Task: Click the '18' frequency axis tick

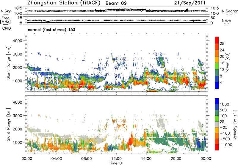Action: [x=20, y=18]
